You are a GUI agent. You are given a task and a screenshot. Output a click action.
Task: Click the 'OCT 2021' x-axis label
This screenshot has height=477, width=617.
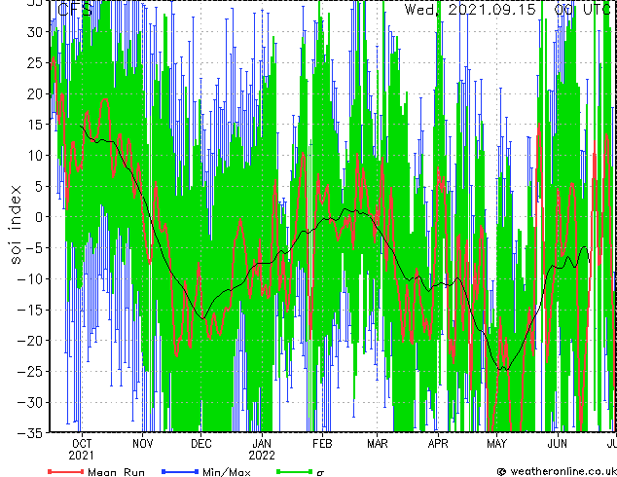82,450
